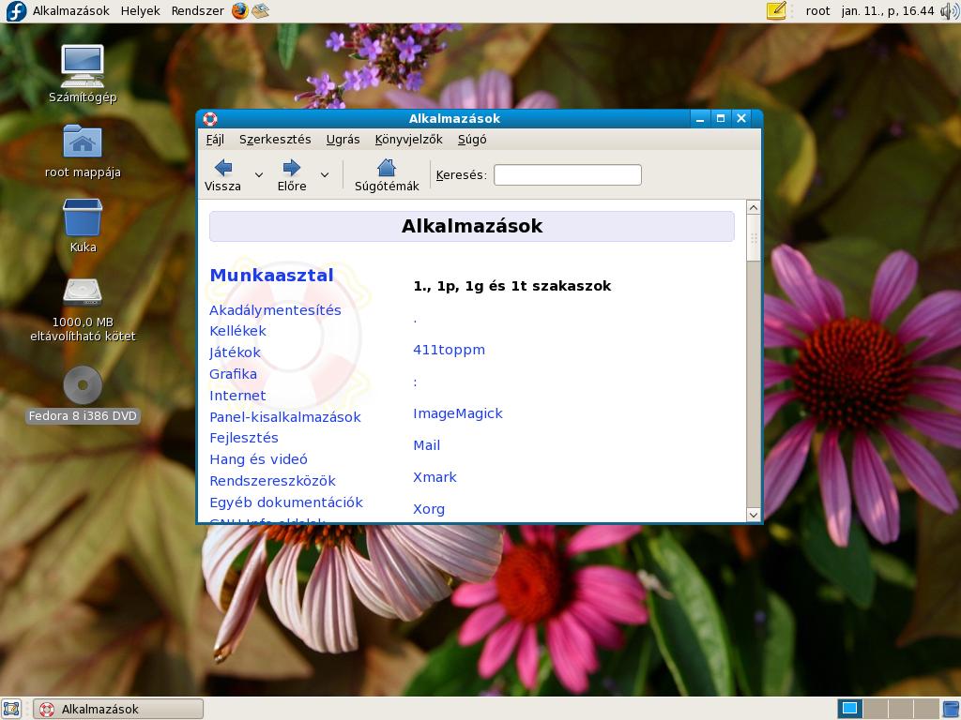Expand the Vissza history dropdown arrow
961x720 pixels.
(259, 174)
